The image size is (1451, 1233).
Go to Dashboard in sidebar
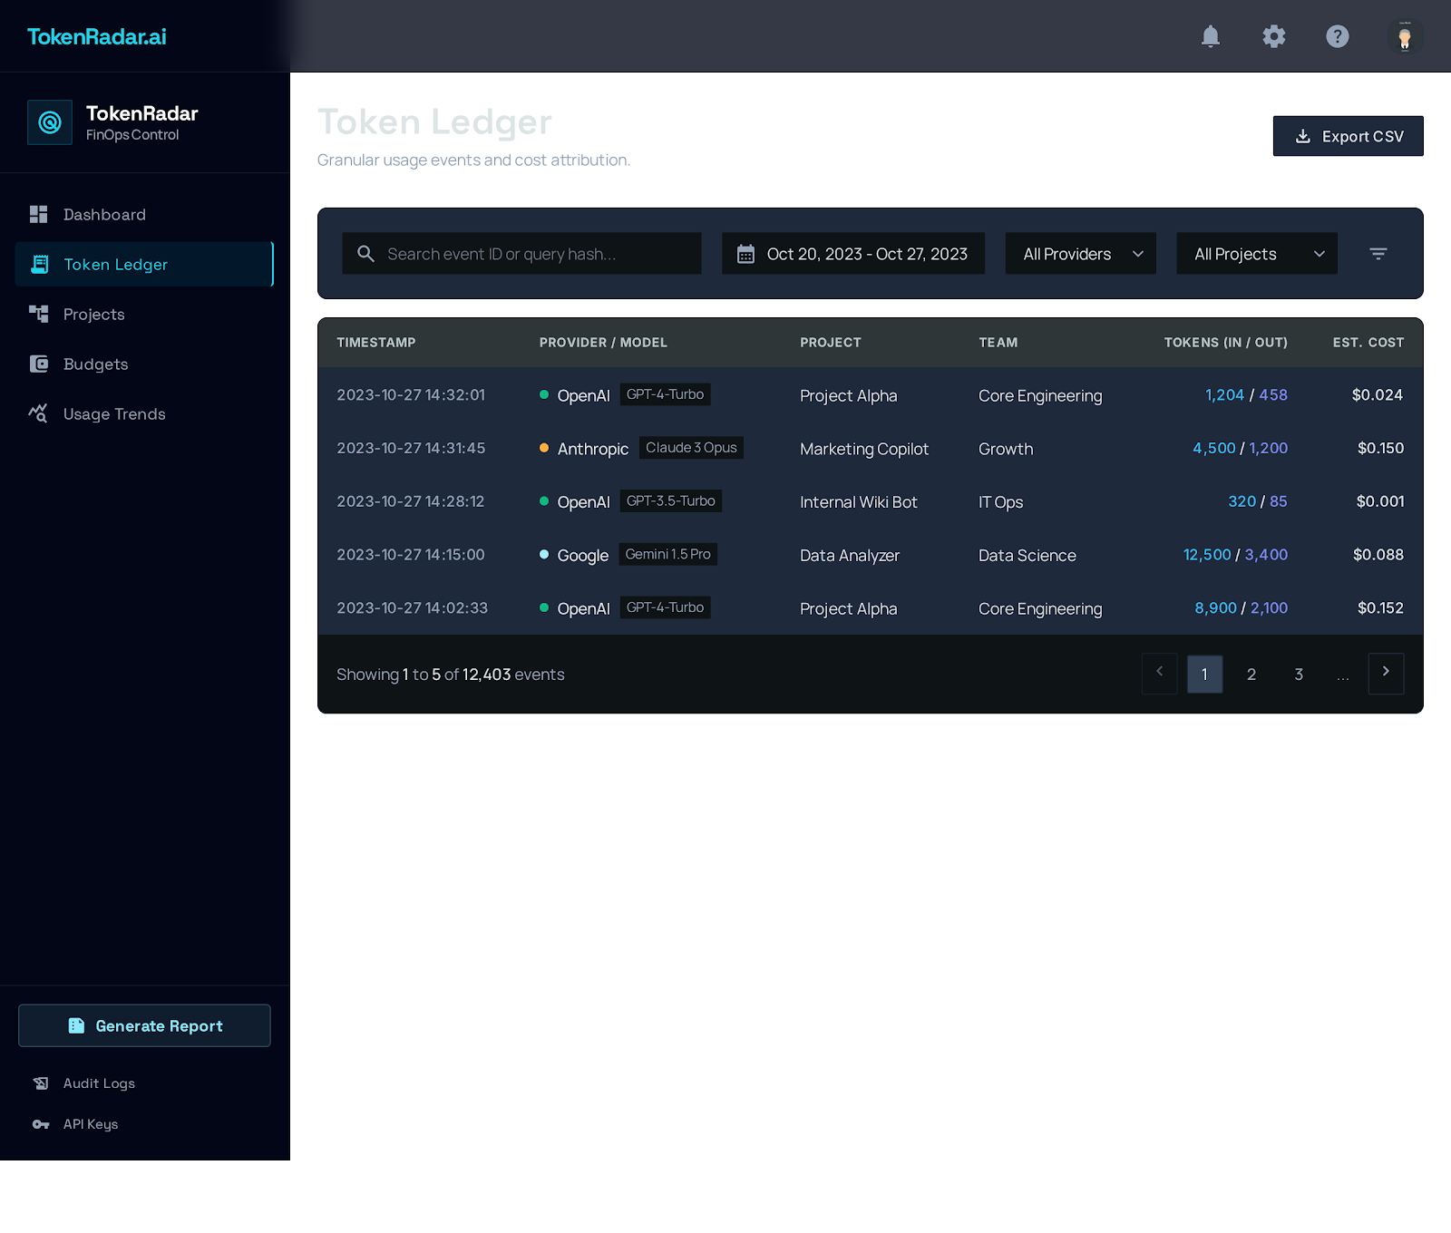pos(145,215)
